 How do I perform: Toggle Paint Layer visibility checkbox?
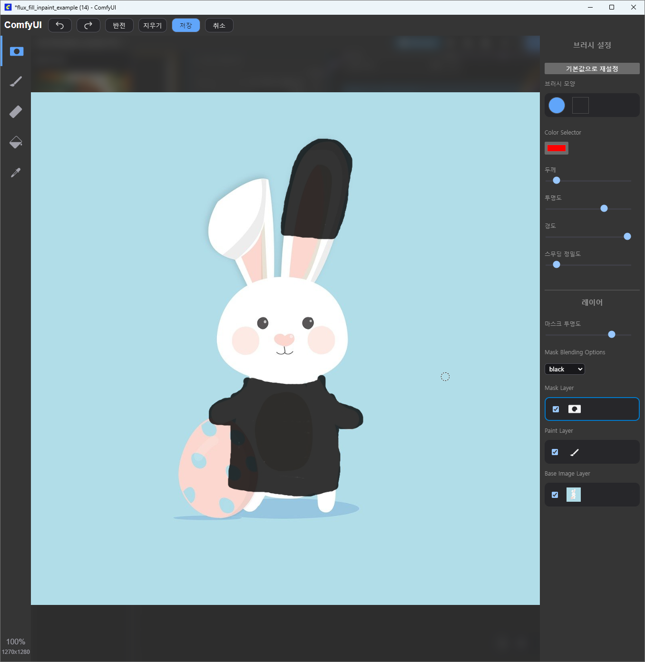[555, 452]
